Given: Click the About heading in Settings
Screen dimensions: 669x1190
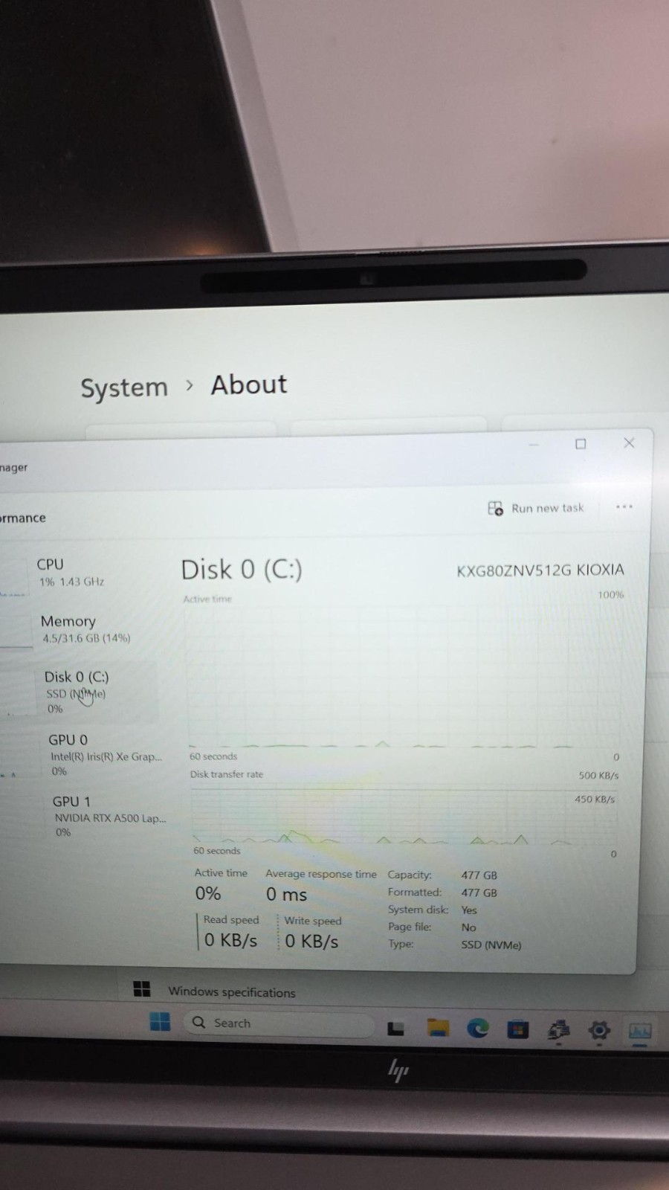Looking at the screenshot, I should (249, 385).
